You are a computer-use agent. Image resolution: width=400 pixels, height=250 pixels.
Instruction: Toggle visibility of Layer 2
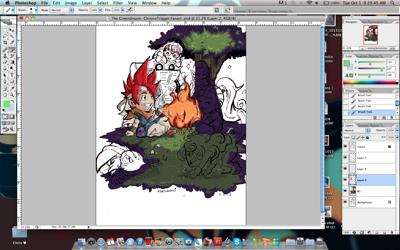(x=345, y=180)
